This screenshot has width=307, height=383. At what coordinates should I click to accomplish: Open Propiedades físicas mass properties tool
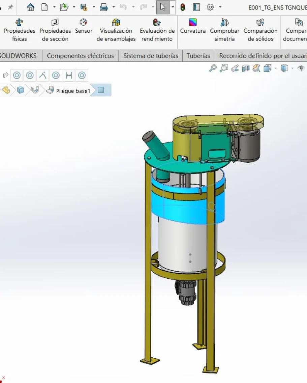pos(20,30)
